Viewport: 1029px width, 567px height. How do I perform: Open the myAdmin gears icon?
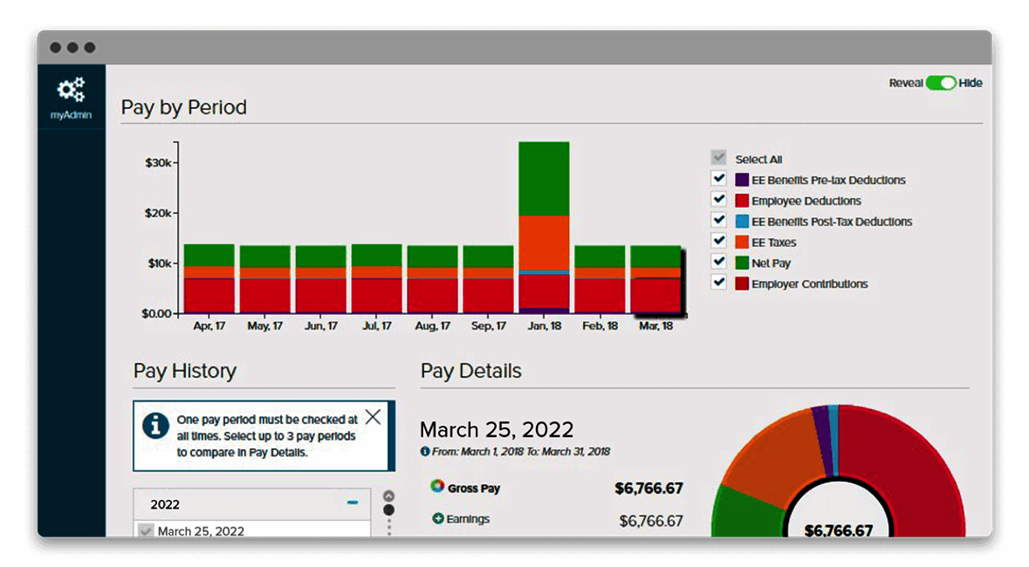tap(71, 90)
